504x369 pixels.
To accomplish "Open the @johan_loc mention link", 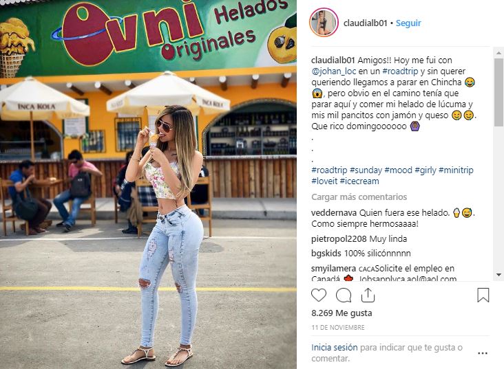I will (334, 71).
